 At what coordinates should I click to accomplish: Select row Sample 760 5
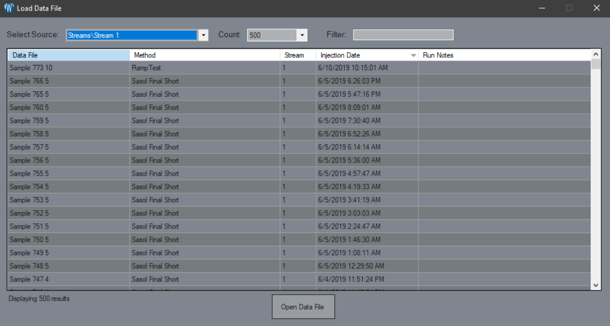coord(299,107)
